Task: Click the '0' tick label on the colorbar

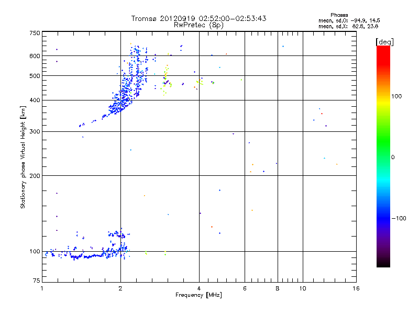Action: (393, 158)
